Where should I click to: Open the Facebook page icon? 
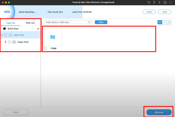159,2
